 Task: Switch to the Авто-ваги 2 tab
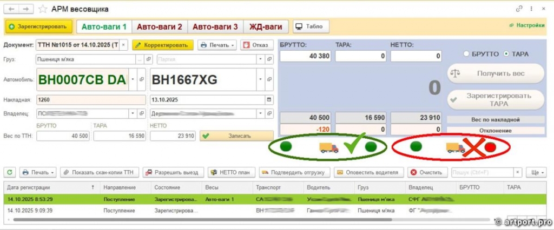[x=159, y=26]
